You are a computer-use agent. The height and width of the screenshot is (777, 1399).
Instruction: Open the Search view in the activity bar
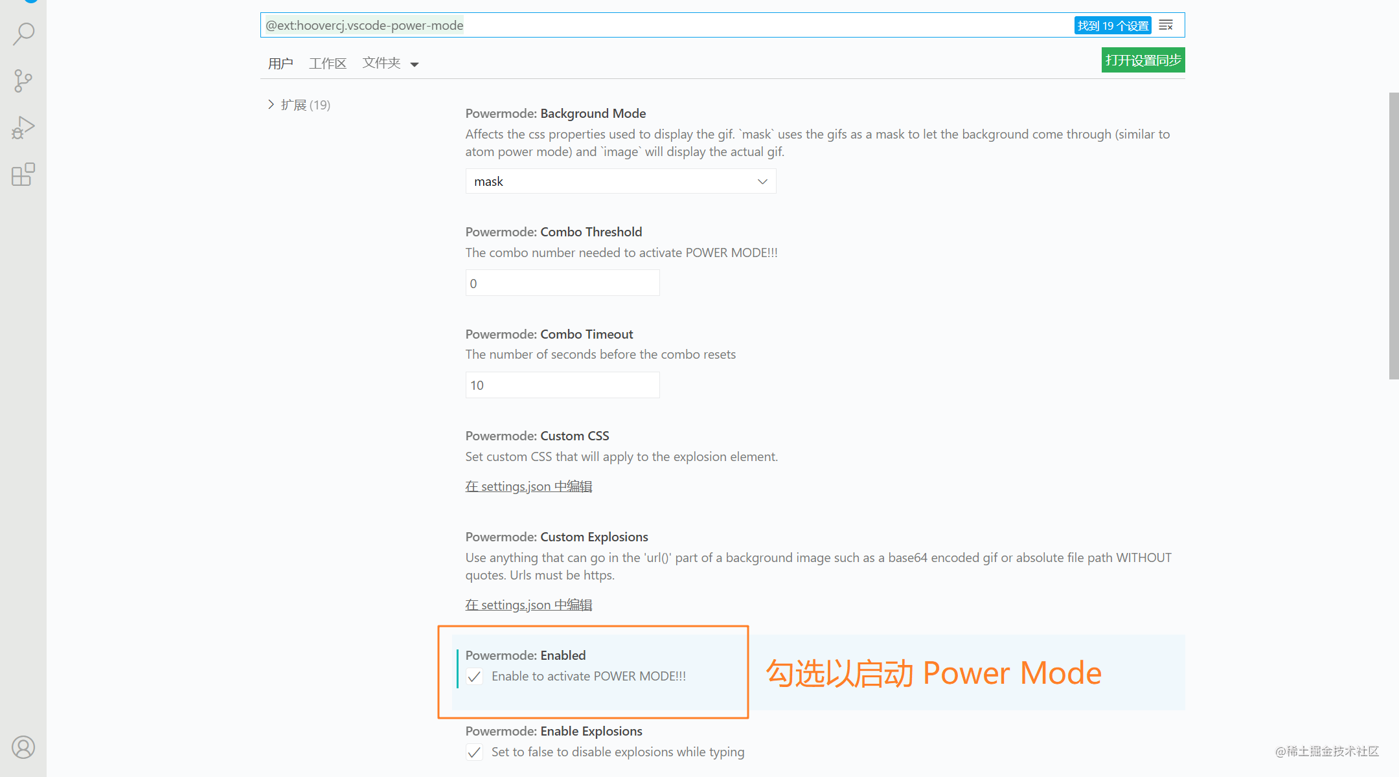pyautogui.click(x=23, y=33)
